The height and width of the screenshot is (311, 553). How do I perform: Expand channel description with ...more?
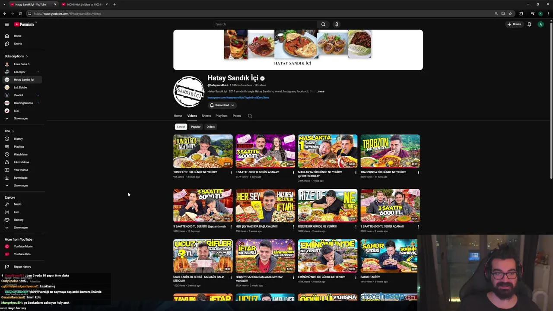pyautogui.click(x=320, y=92)
